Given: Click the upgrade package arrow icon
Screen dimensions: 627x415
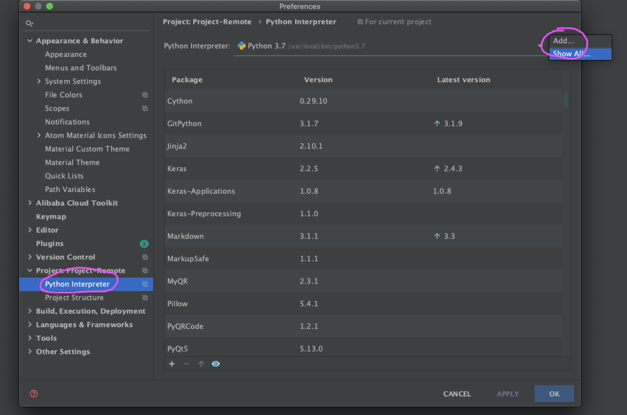Looking at the screenshot, I should point(201,364).
